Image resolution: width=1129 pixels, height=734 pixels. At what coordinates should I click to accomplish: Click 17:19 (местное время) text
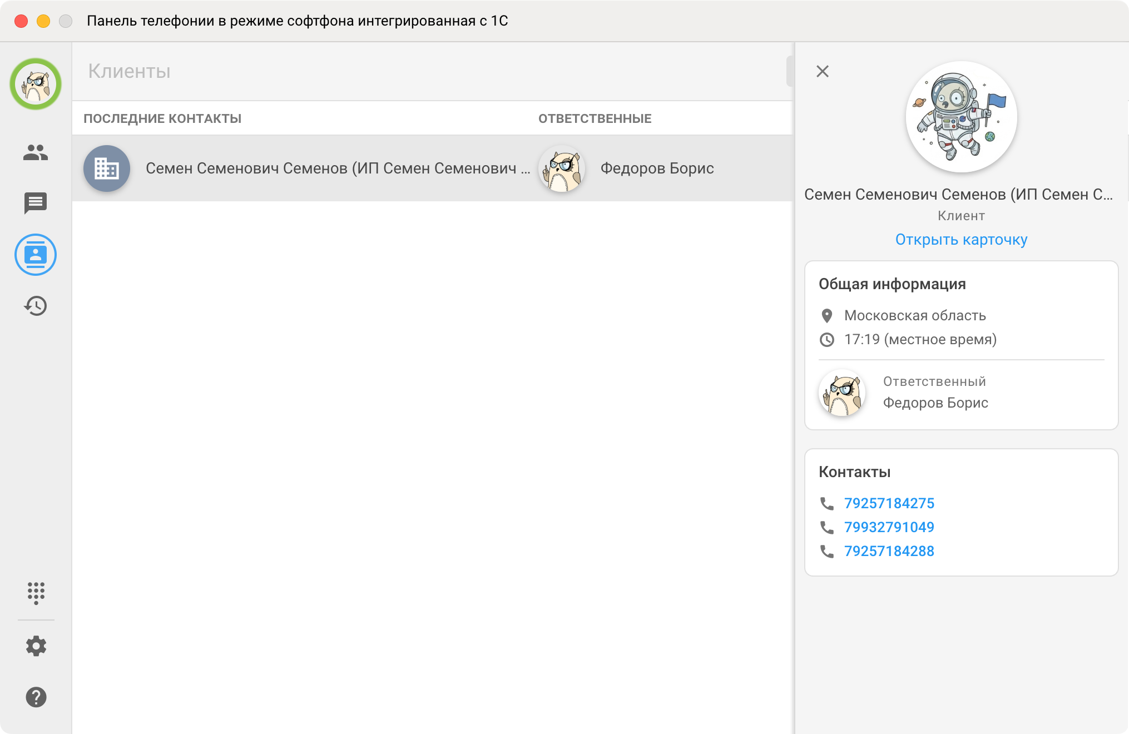(x=920, y=339)
